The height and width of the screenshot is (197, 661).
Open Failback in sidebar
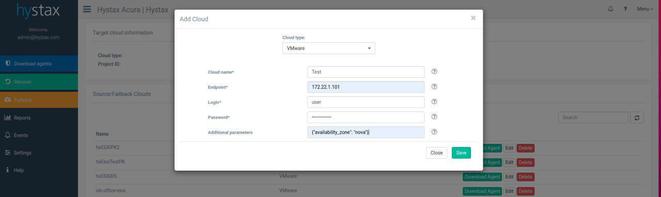point(39,100)
